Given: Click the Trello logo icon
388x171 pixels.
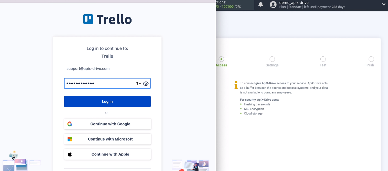Looking at the screenshot, I should 88,19.
